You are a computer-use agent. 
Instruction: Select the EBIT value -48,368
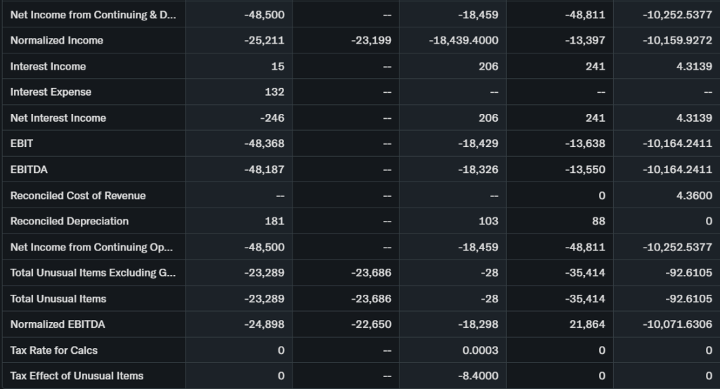point(264,144)
